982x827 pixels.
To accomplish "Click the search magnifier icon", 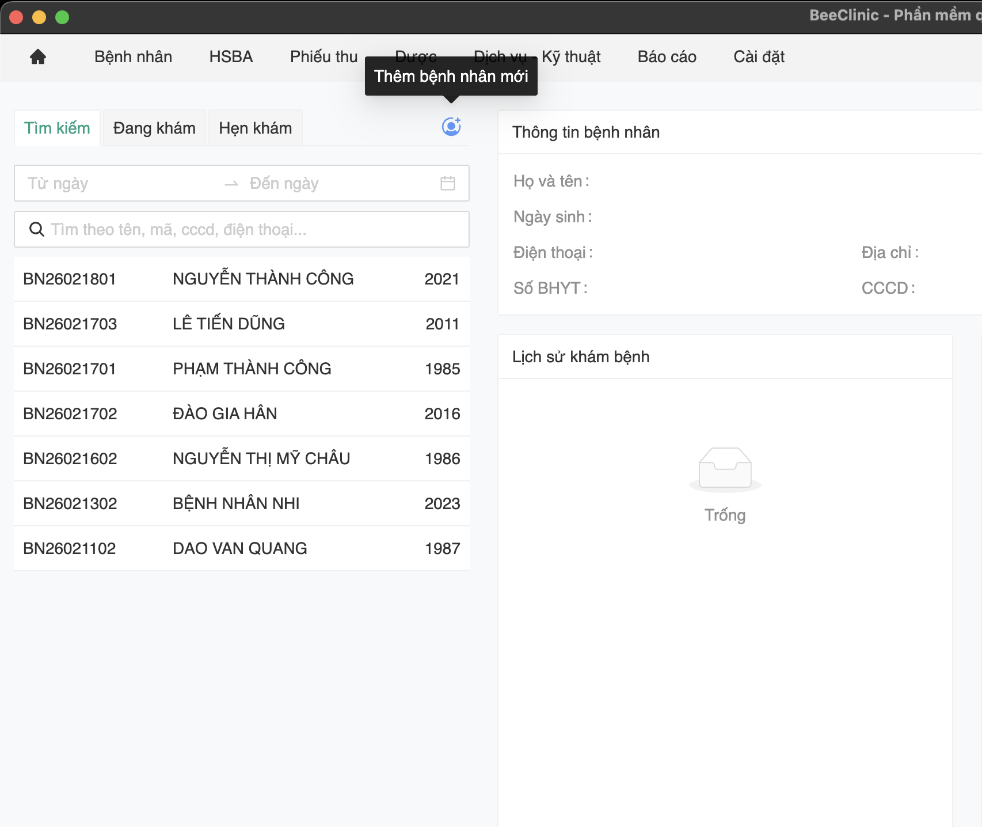I will click(x=37, y=229).
